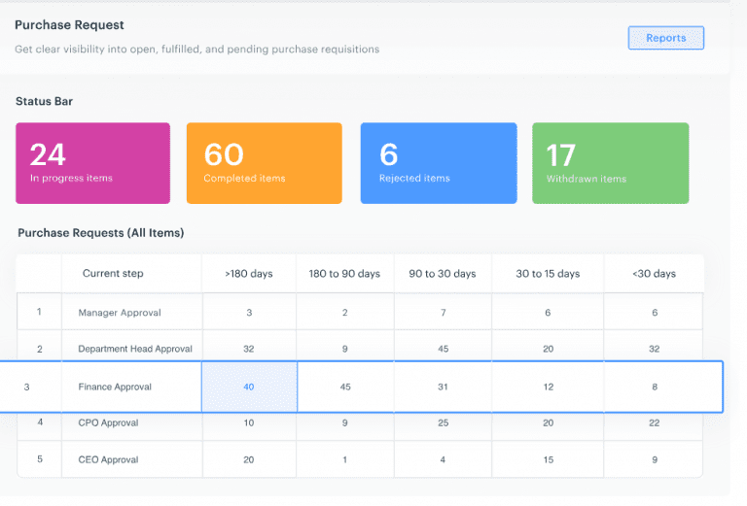Screen dimensions: 747x506
Task: Click Department Head Approval 30 to 15 days value 20
Action: pos(549,349)
